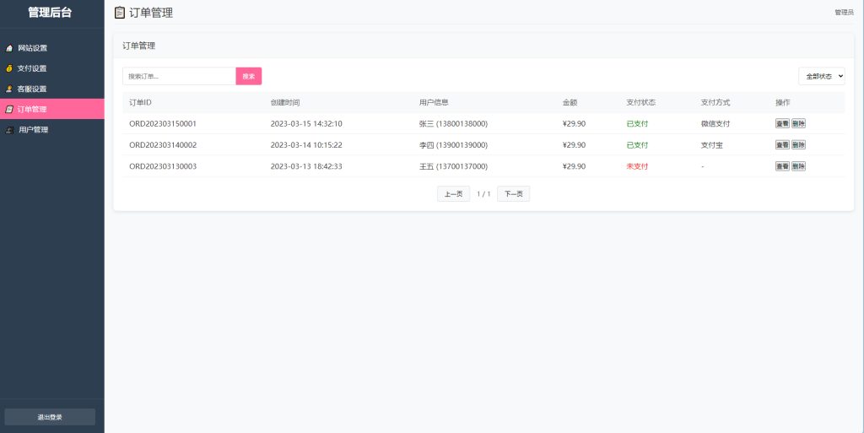The image size is (864, 433).
Task: Click the money bag icon beside 支付设置
Action: [9, 68]
